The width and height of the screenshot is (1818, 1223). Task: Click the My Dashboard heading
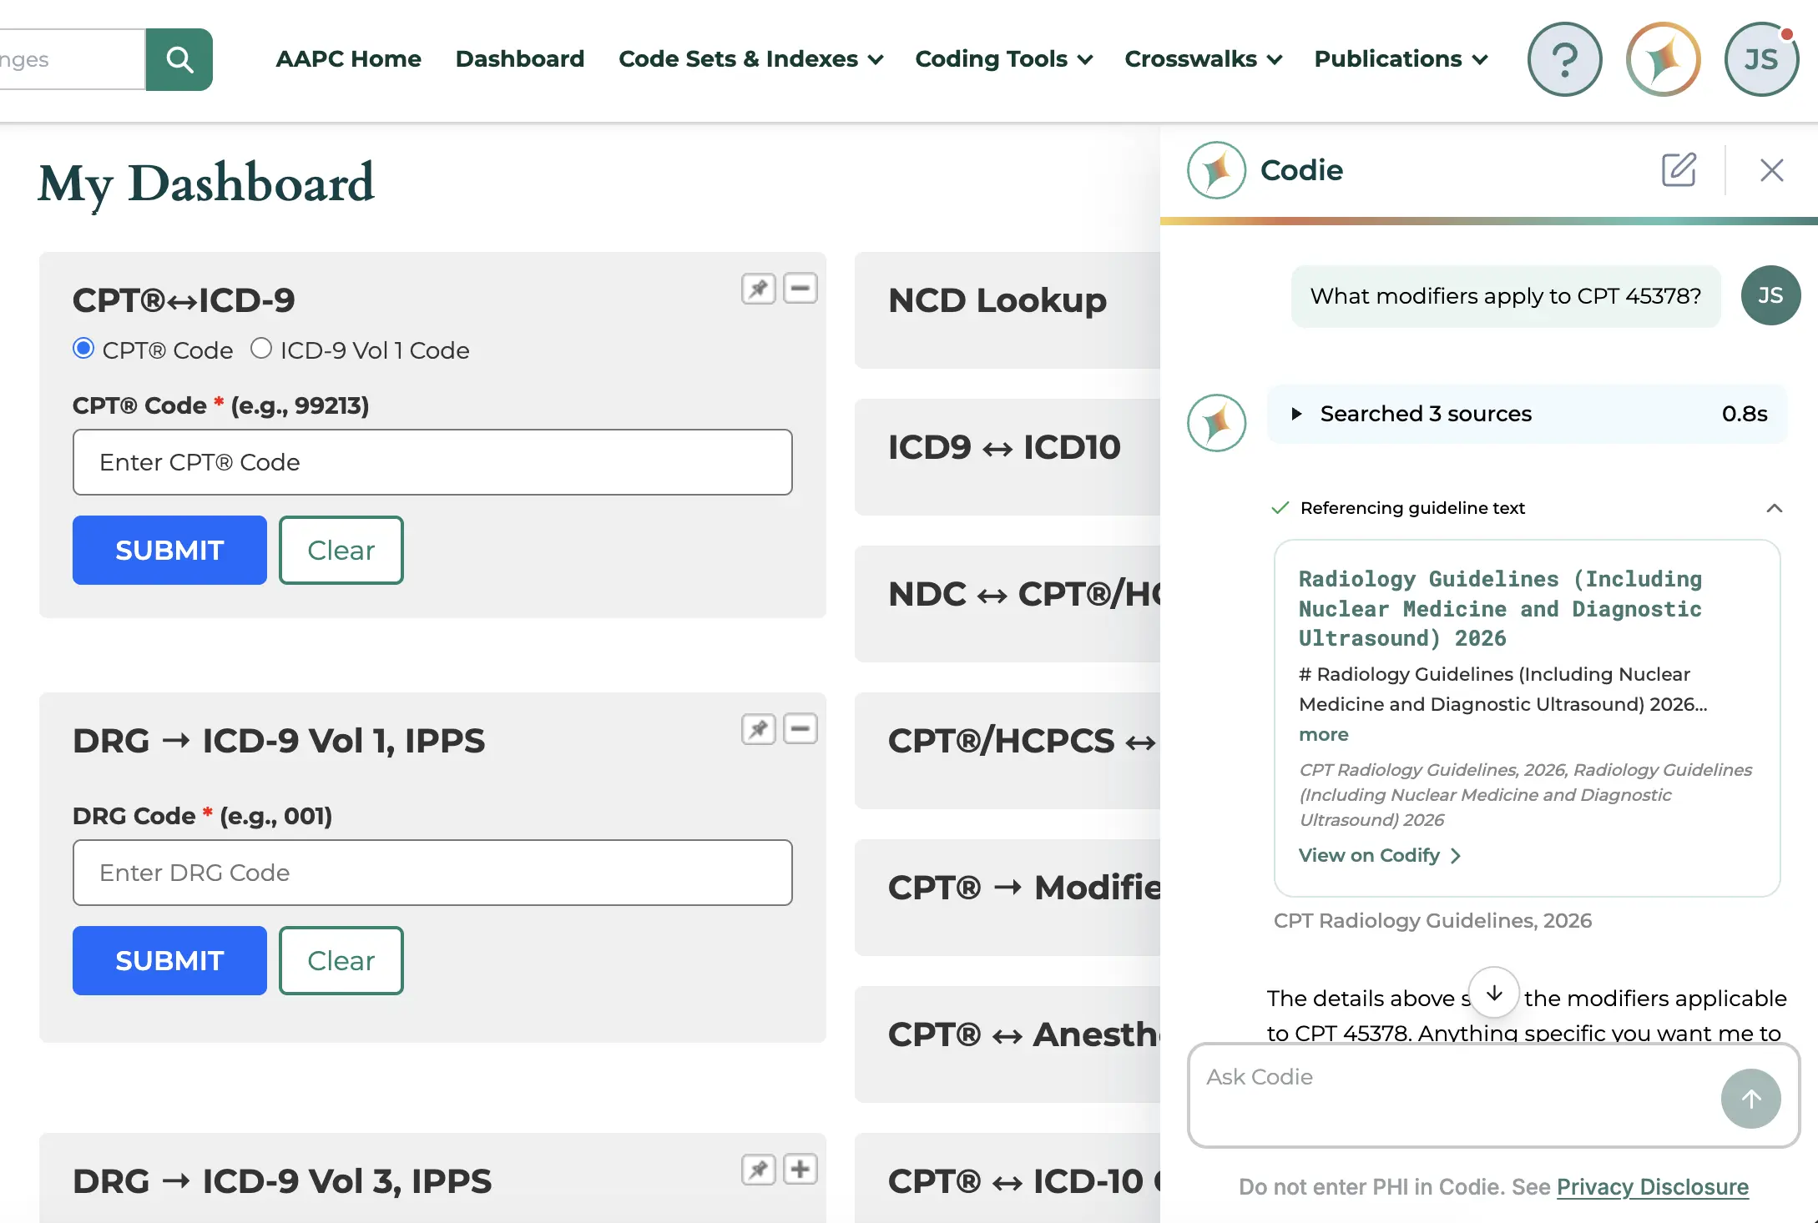[x=206, y=184]
